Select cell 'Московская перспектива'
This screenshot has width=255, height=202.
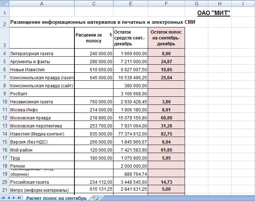42,126
